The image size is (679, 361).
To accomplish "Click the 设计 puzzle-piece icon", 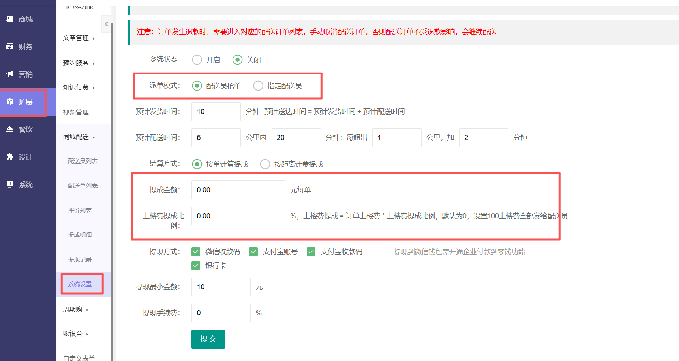I will [10, 157].
